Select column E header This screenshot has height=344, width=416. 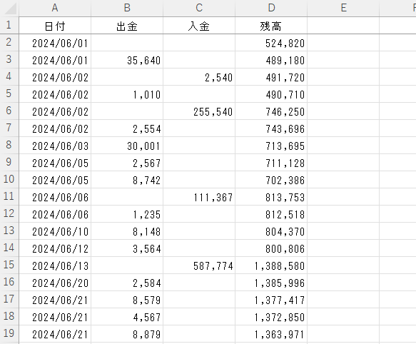pos(343,8)
